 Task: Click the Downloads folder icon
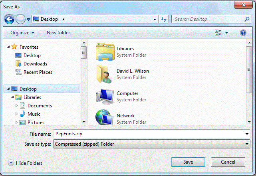[x=18, y=63]
